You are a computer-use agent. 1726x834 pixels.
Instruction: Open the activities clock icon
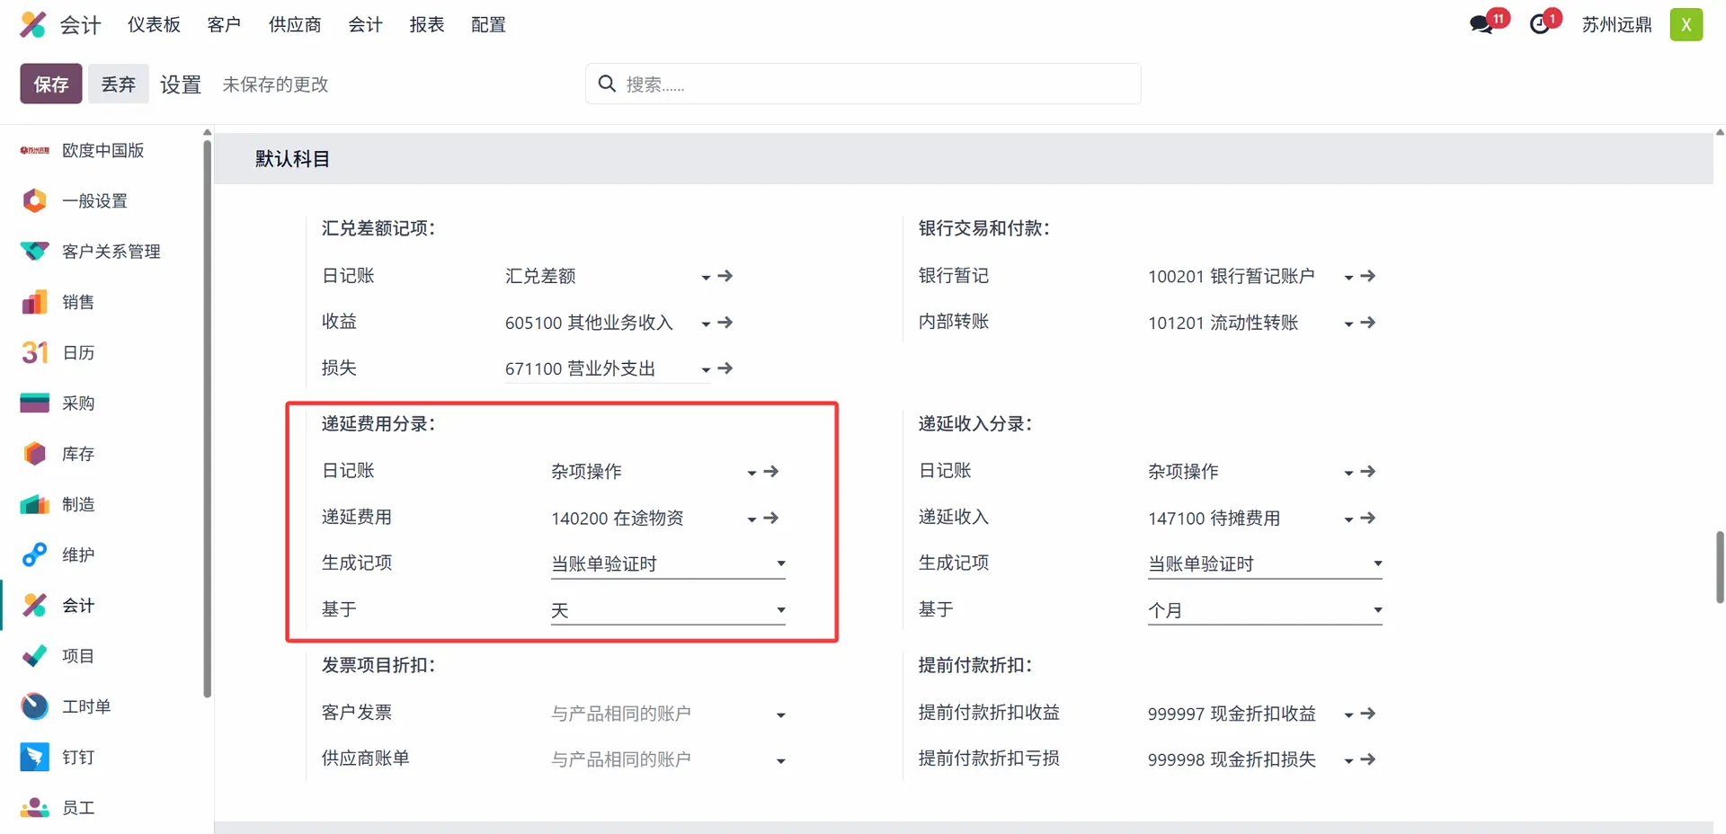point(1541,24)
